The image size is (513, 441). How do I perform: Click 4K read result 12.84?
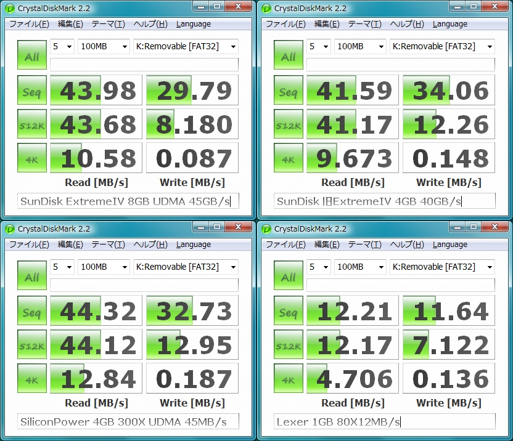[x=96, y=378]
